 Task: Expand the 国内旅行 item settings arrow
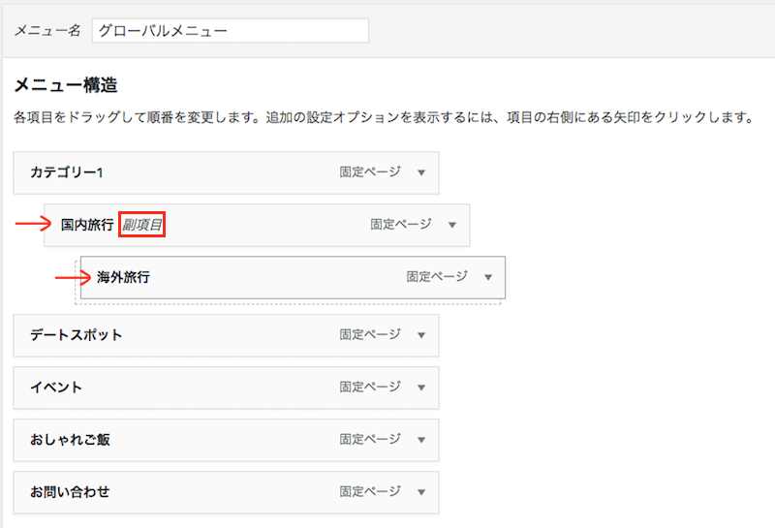pos(452,225)
